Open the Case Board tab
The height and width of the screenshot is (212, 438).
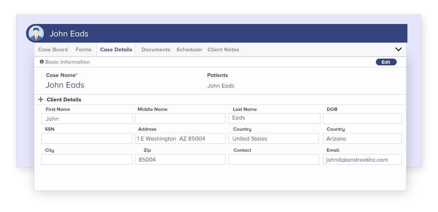click(x=53, y=50)
